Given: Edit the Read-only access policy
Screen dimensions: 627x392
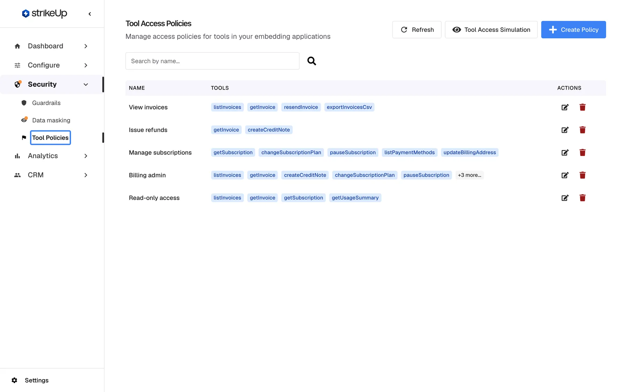Looking at the screenshot, I should (x=565, y=198).
